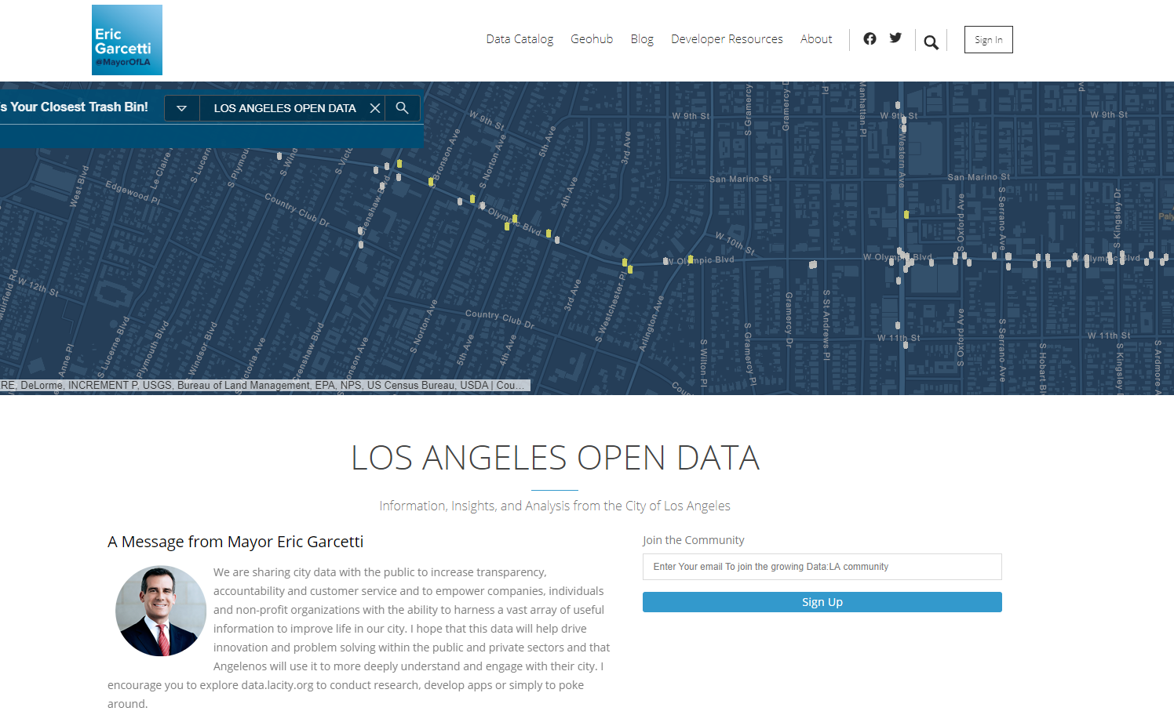This screenshot has width=1174, height=722.
Task: Go to the Geohub menu item
Action: click(x=592, y=39)
